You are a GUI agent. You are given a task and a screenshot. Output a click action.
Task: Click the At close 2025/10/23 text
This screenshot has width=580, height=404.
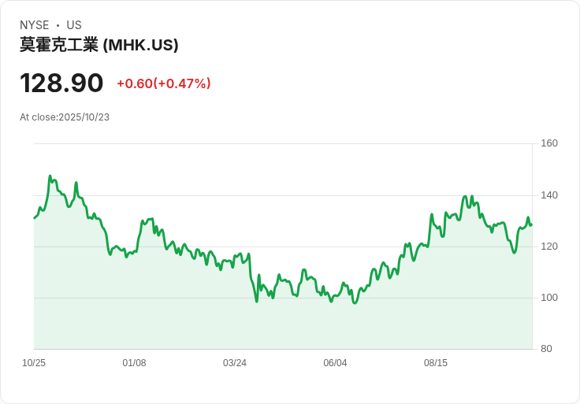(65, 117)
